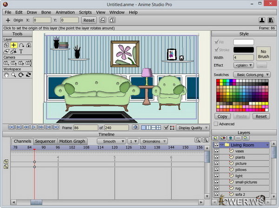Image resolution: width=279 pixels, height=208 pixels.
Task: Open the Smooth interpolation dropdown
Action: click(x=112, y=141)
